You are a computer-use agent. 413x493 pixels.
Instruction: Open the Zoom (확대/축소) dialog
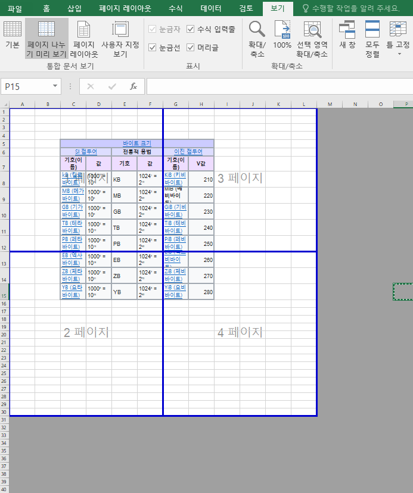coord(257,39)
